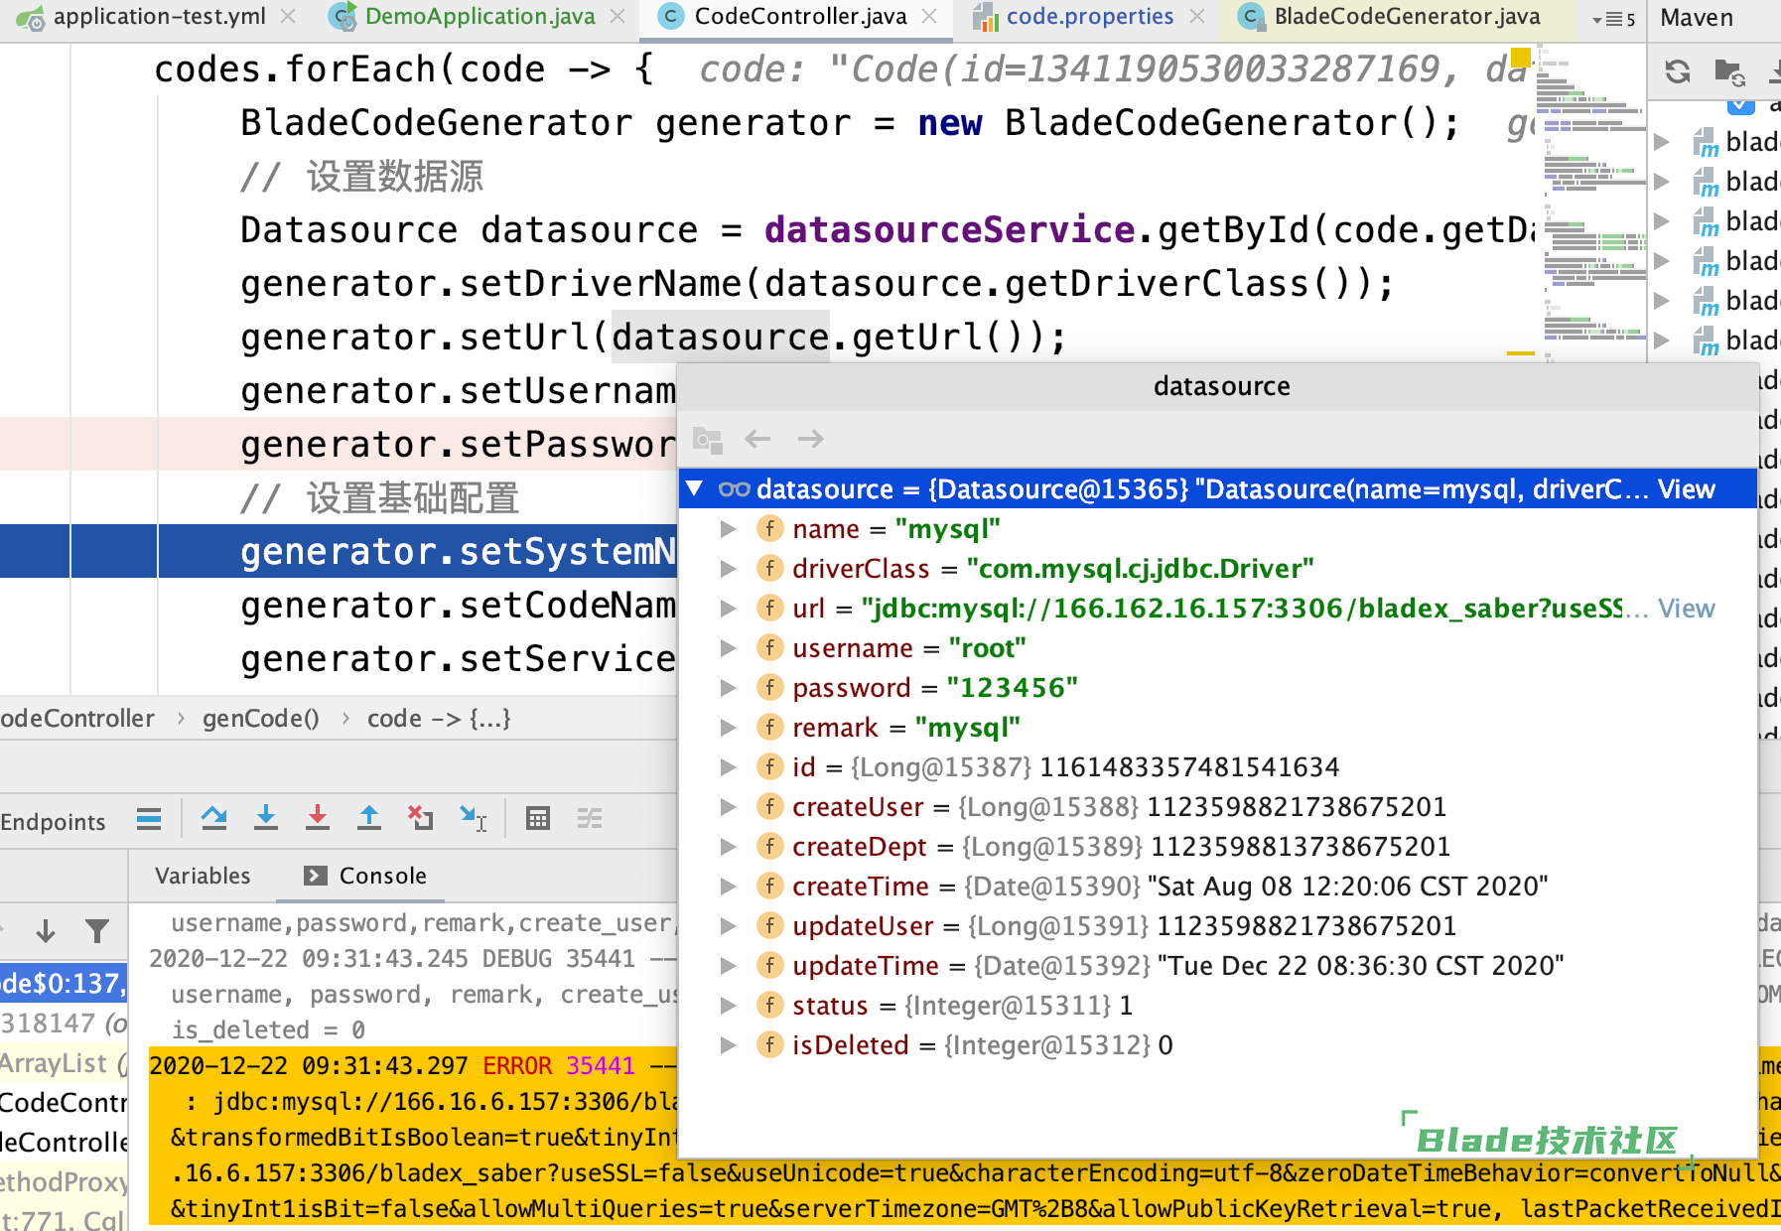
Task: Click View link on the datasource row
Action: click(x=1686, y=489)
